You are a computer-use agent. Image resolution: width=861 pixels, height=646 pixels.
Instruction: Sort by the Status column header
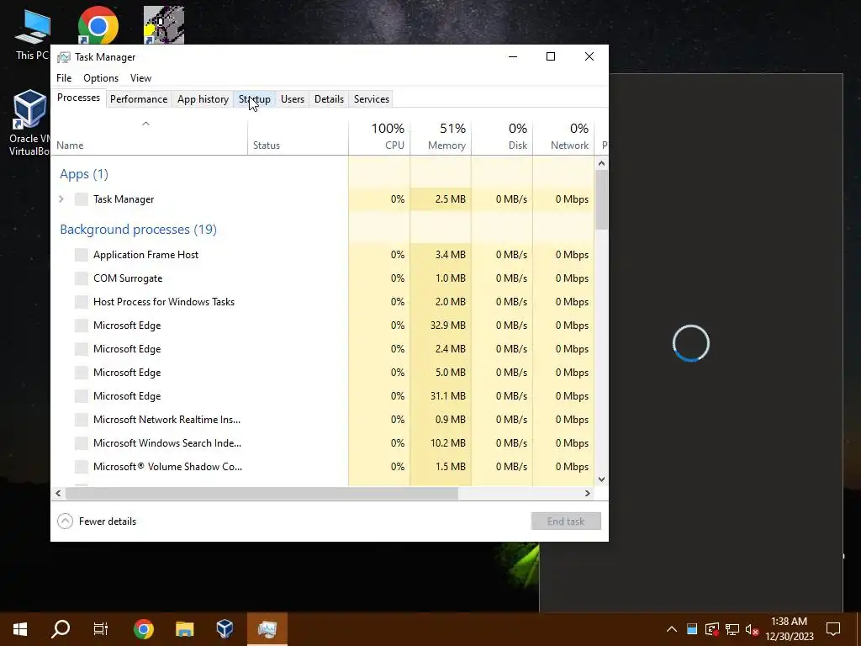click(298, 137)
